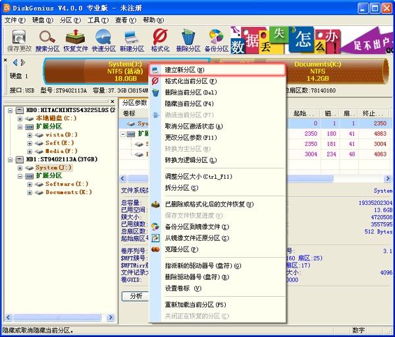Screen dimensions: 395x337
Task: Click 取消分区激活状态(A) menu entry
Action: coord(217,126)
